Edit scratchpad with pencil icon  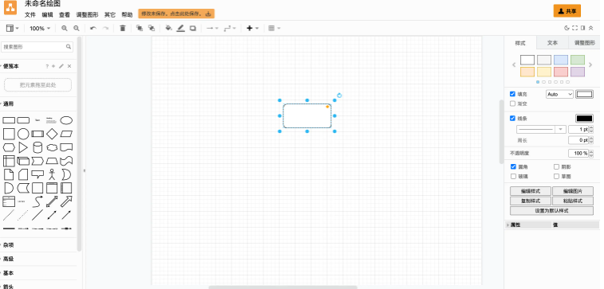[x=61, y=66]
